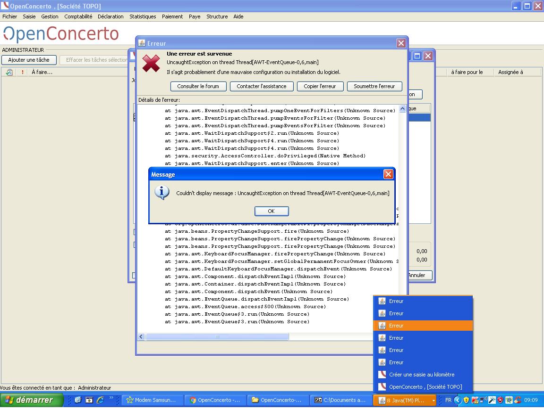Expand hidden tray icons with round arrow
Viewport: 544px width, 408px height.
tap(458, 400)
